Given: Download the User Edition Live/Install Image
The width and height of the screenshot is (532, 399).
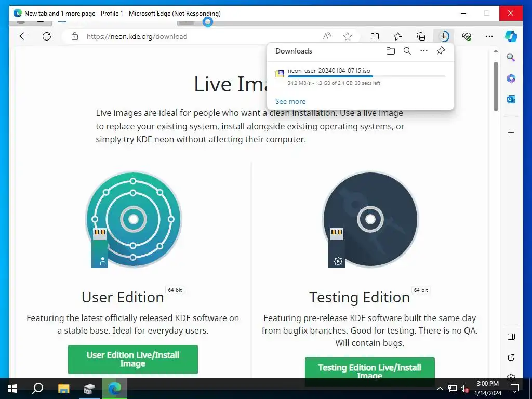Looking at the screenshot, I should (x=132, y=360).
